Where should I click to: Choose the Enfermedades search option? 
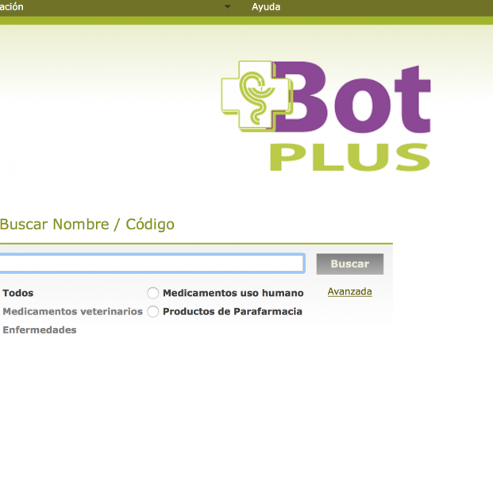click(x=40, y=330)
